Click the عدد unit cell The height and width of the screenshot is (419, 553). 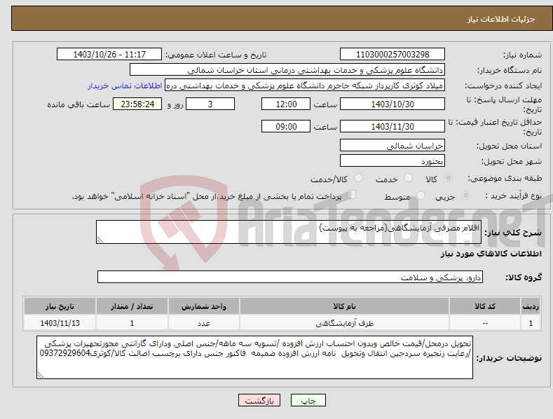204,323
